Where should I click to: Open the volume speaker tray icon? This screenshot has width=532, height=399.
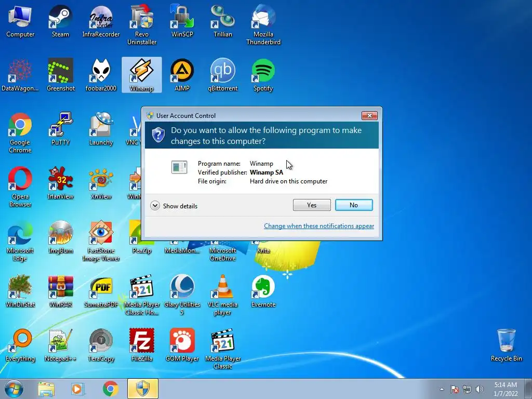pyautogui.click(x=480, y=389)
